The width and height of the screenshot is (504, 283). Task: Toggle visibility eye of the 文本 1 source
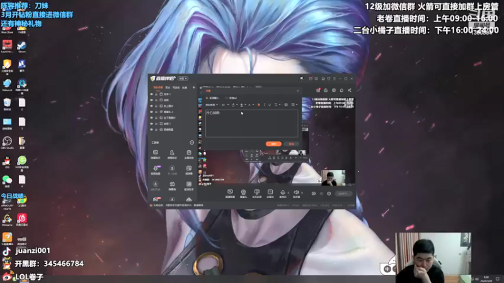(151, 94)
